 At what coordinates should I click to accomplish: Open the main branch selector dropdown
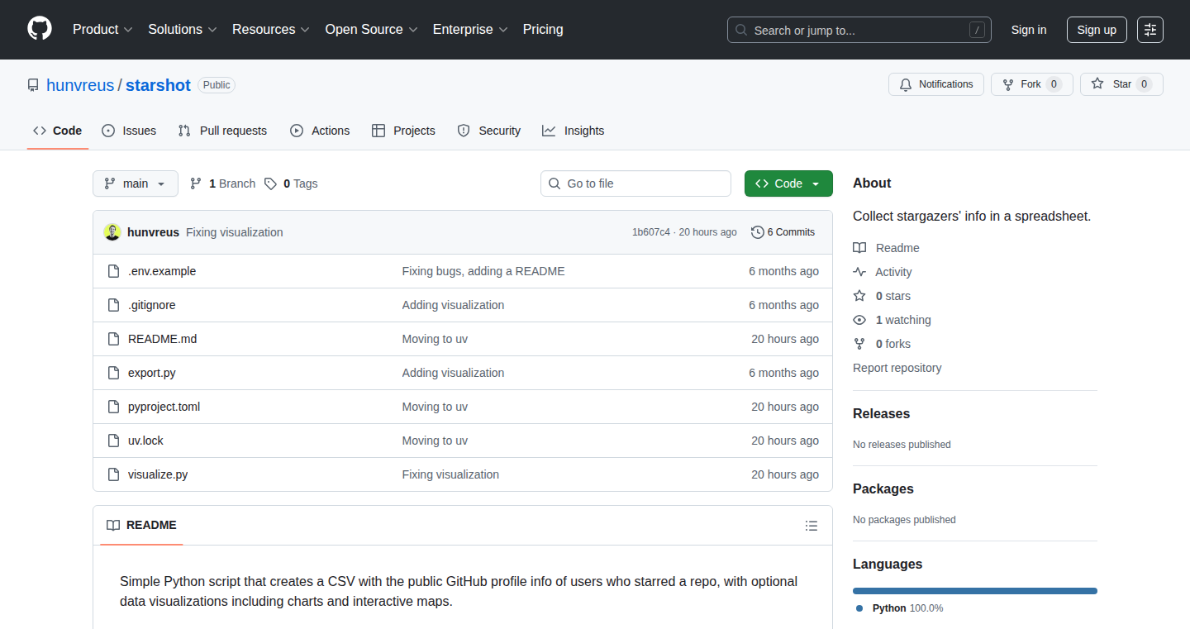136,183
